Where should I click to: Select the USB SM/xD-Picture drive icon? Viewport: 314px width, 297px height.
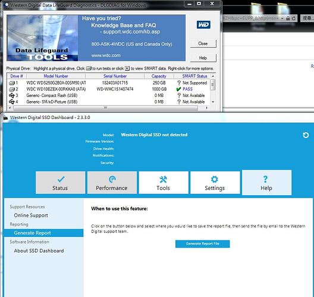pos(12,102)
